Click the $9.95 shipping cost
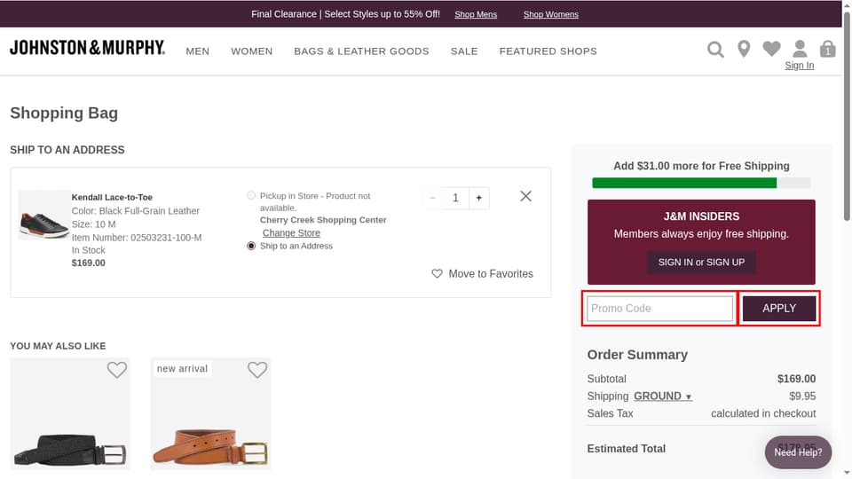This screenshot has width=852, height=479. (802, 396)
